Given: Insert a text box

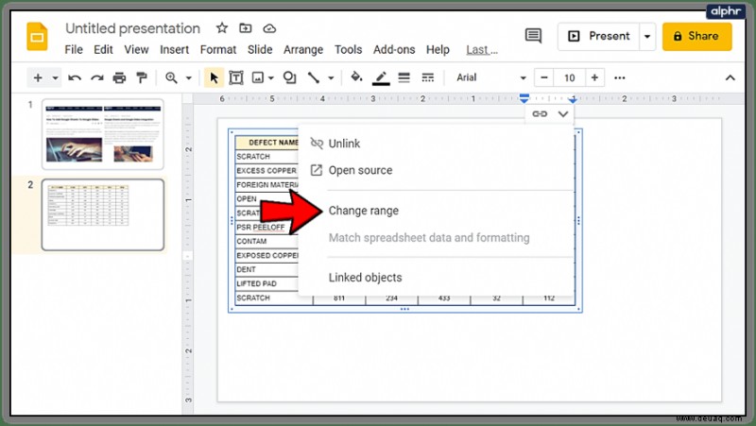Looking at the screenshot, I should pyautogui.click(x=235, y=77).
